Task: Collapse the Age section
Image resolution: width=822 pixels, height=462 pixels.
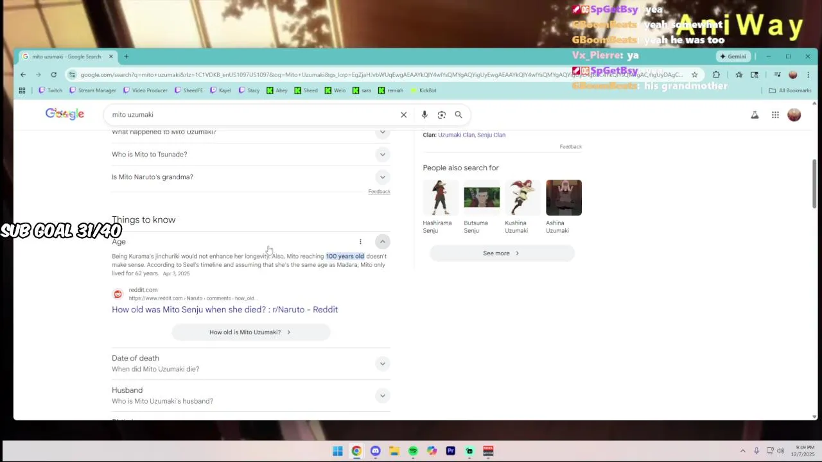Action: tap(382, 242)
